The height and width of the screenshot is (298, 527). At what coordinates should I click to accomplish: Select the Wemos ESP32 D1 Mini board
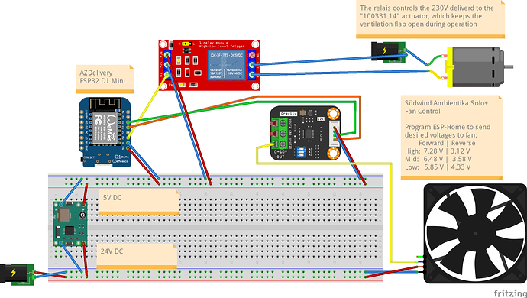pos(104,132)
